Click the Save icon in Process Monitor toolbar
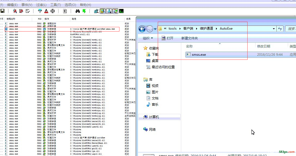 click(2, 11)
